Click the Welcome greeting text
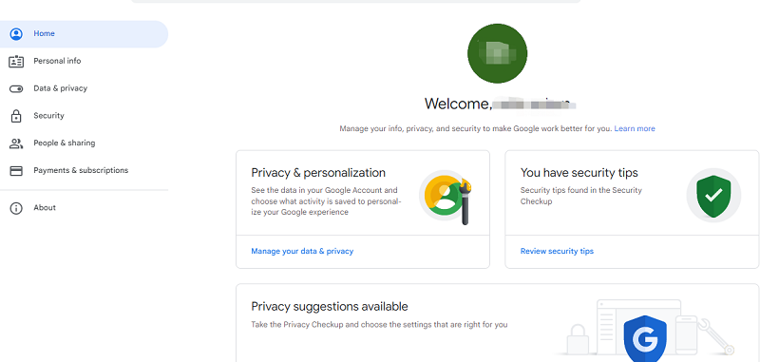Image resolution: width=760 pixels, height=362 pixels. pos(458,104)
